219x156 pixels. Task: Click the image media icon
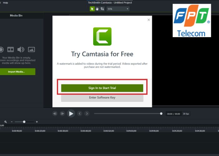click(x=31, y=49)
